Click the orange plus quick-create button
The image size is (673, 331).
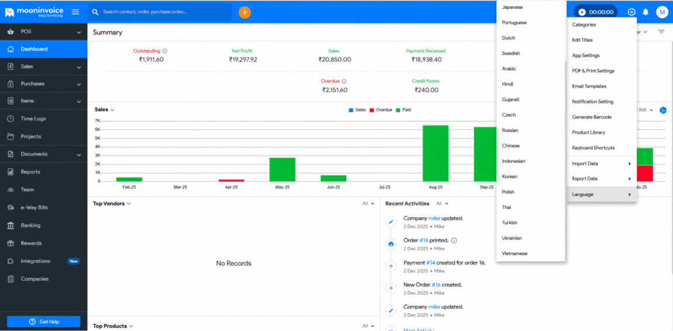pos(244,12)
